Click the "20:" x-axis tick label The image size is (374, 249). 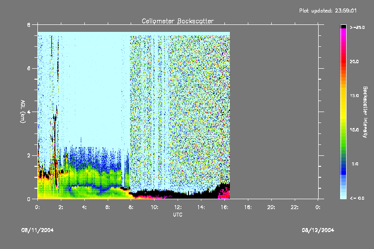tap(271, 207)
